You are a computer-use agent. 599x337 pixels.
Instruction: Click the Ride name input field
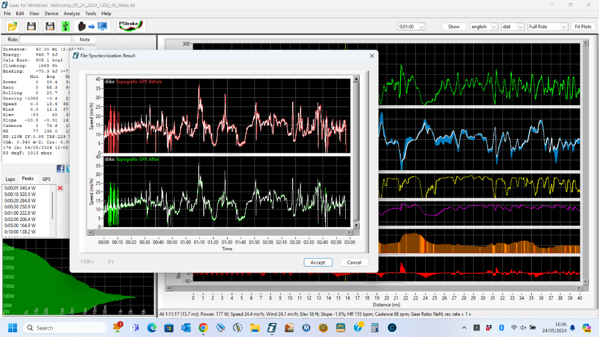[47, 39]
